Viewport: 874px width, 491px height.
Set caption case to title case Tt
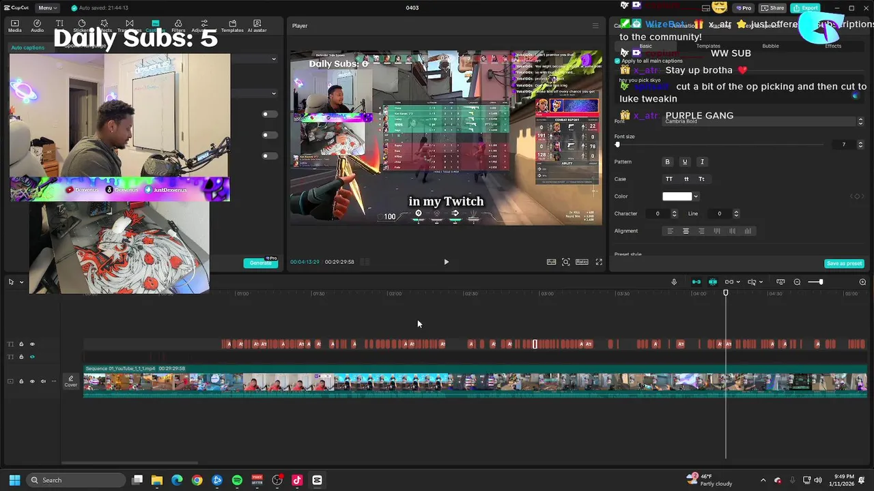point(701,179)
